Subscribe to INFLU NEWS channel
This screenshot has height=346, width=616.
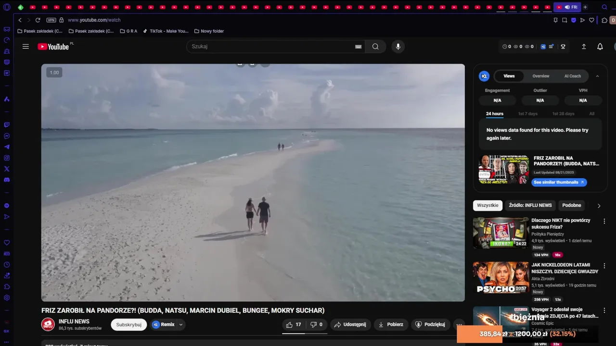point(129,324)
